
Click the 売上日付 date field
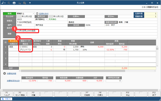click(25, 17)
